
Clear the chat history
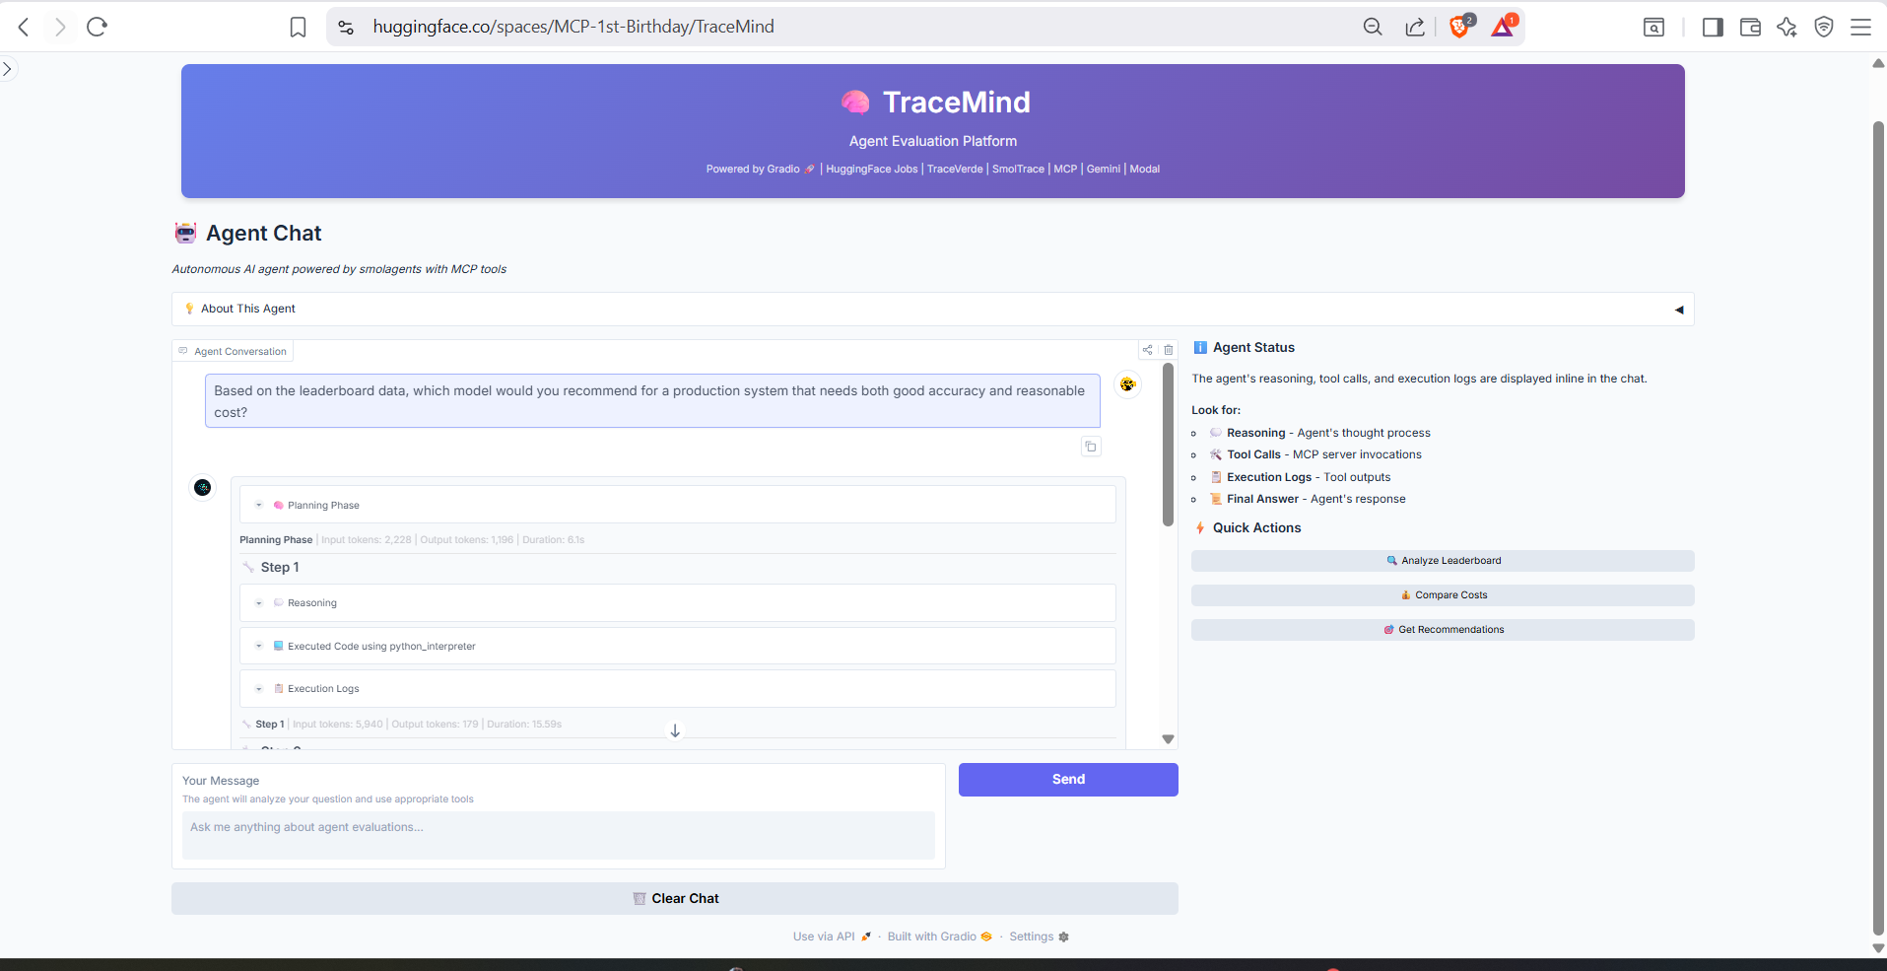pos(675,898)
